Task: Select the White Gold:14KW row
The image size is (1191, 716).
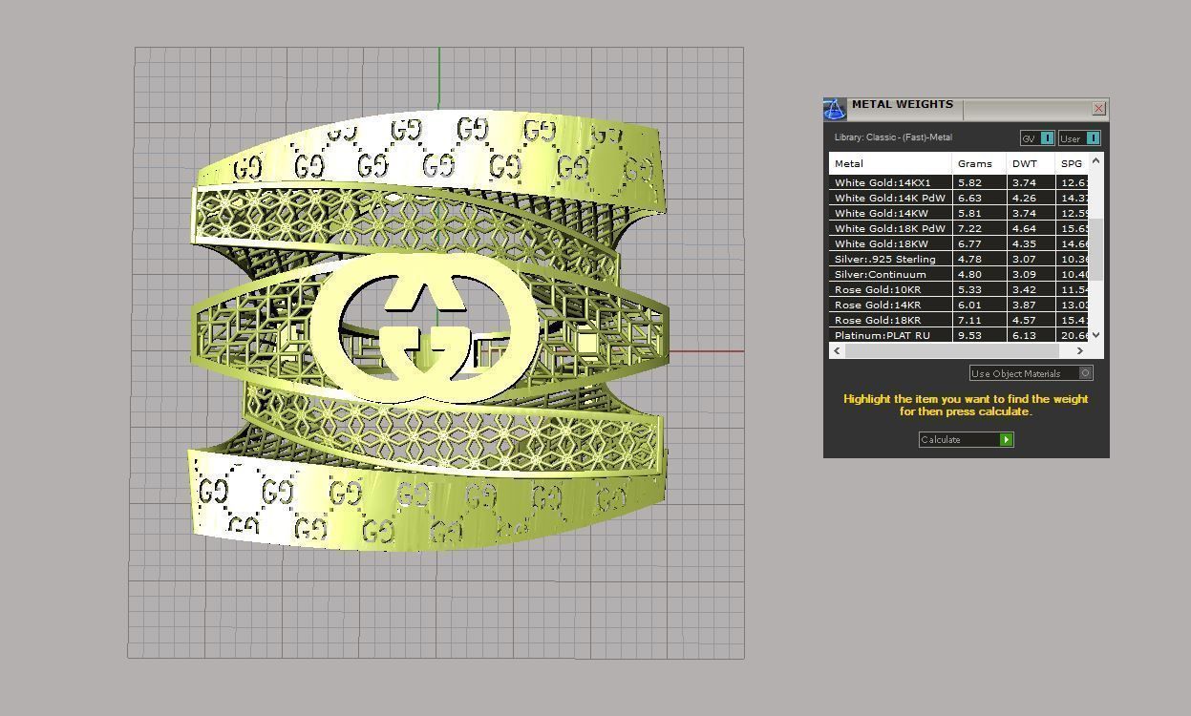Action: (x=959, y=213)
